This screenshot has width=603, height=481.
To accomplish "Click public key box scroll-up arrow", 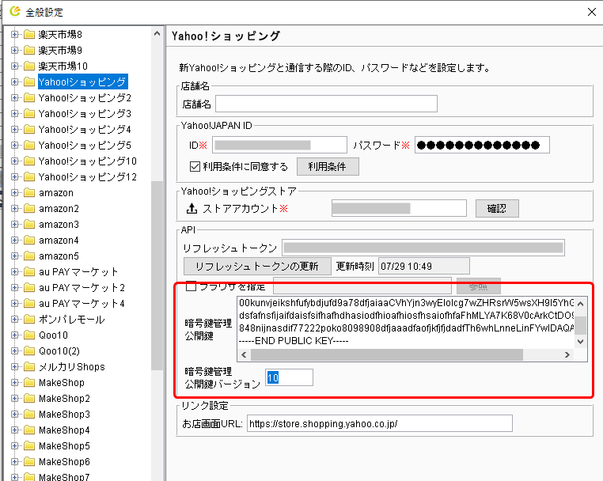I will point(581,304).
